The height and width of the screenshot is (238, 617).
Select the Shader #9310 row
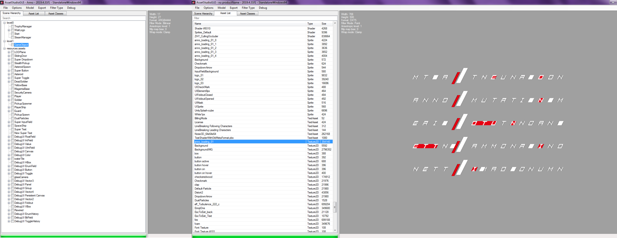[x=263, y=29]
